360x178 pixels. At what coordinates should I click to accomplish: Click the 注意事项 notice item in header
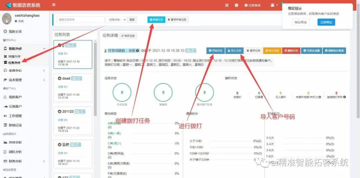pyautogui.click(x=253, y=5)
